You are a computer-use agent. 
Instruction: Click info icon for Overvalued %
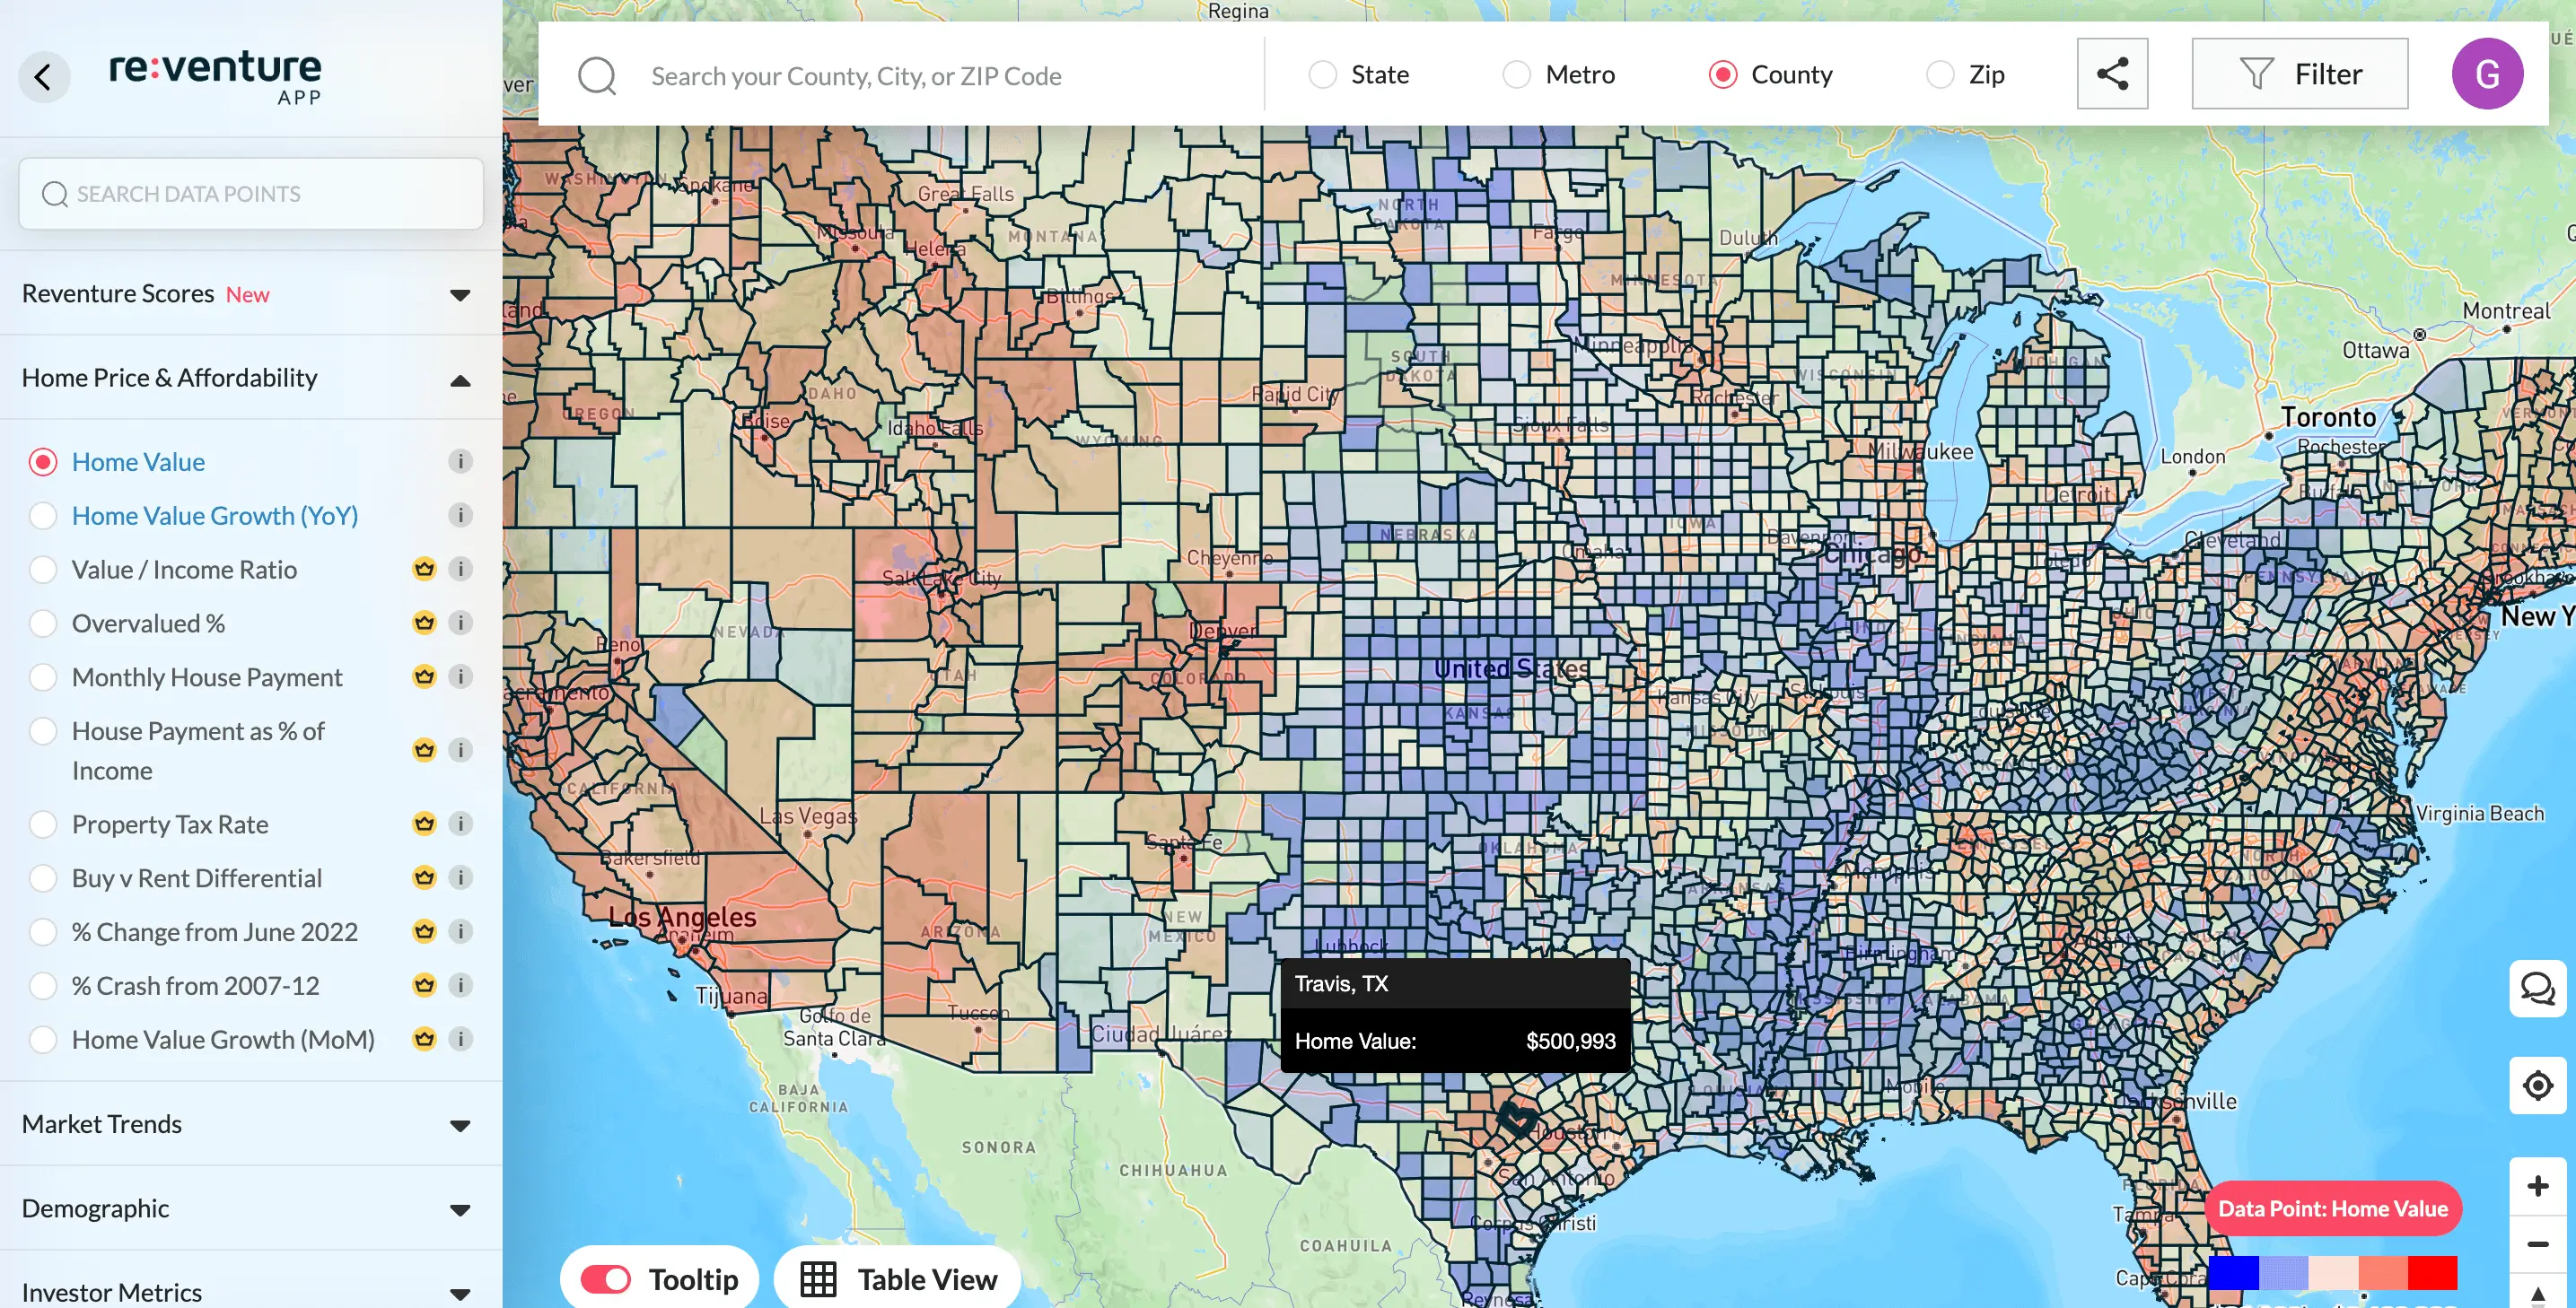[460, 623]
